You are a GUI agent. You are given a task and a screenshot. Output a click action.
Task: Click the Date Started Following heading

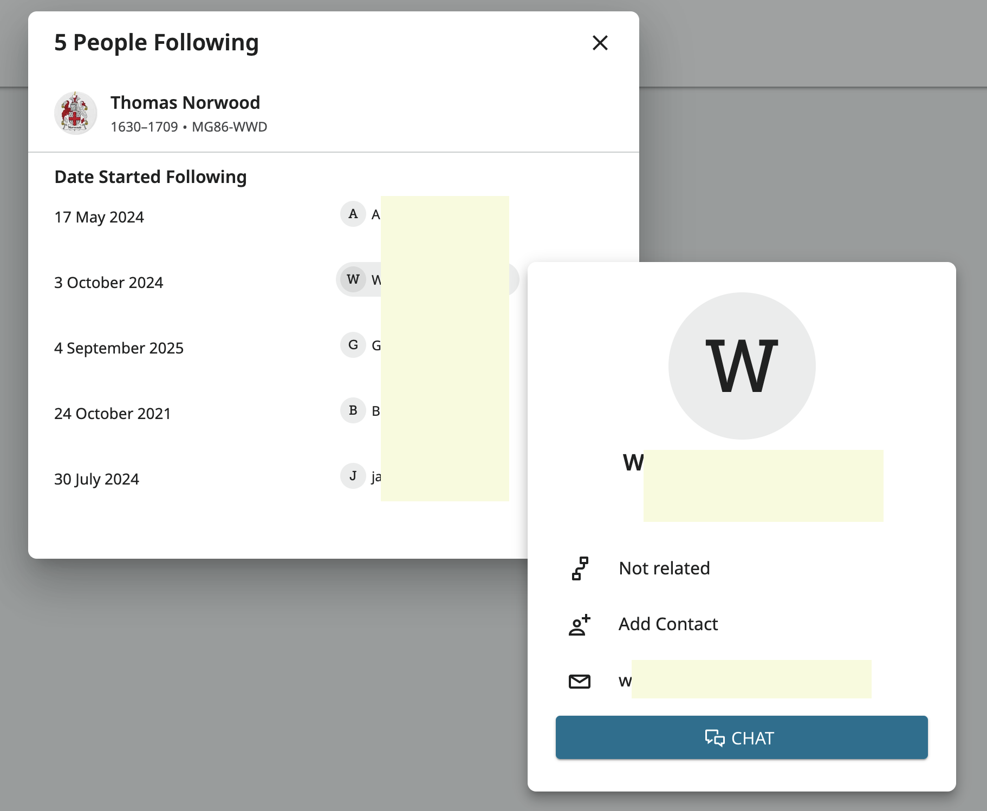(151, 177)
